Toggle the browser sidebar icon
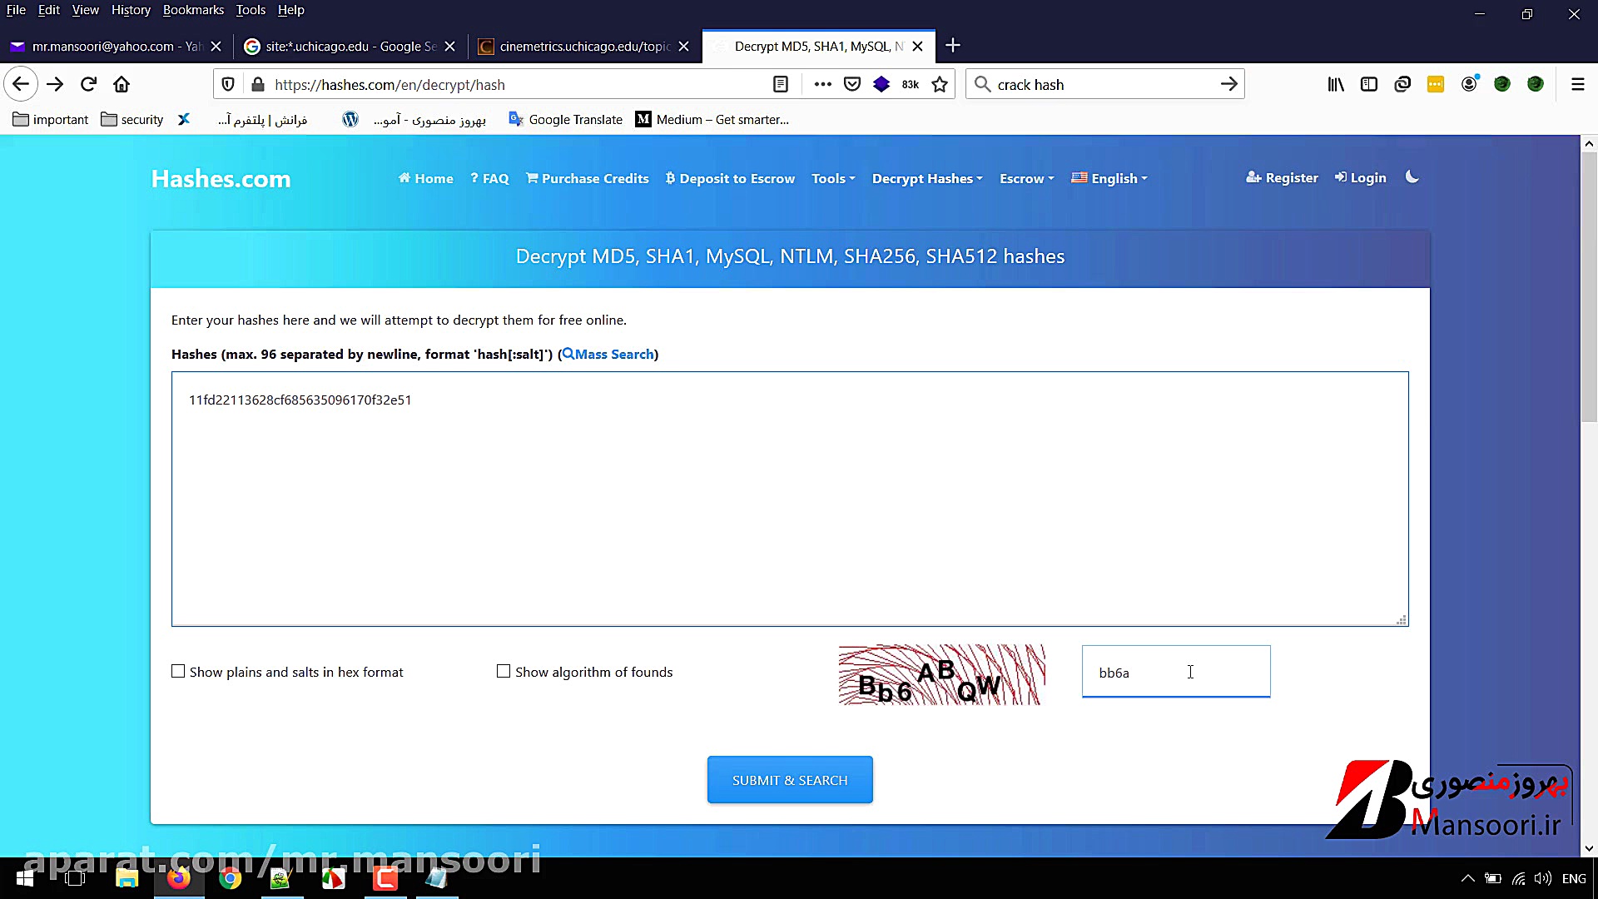This screenshot has height=899, width=1598. pyautogui.click(x=1369, y=83)
